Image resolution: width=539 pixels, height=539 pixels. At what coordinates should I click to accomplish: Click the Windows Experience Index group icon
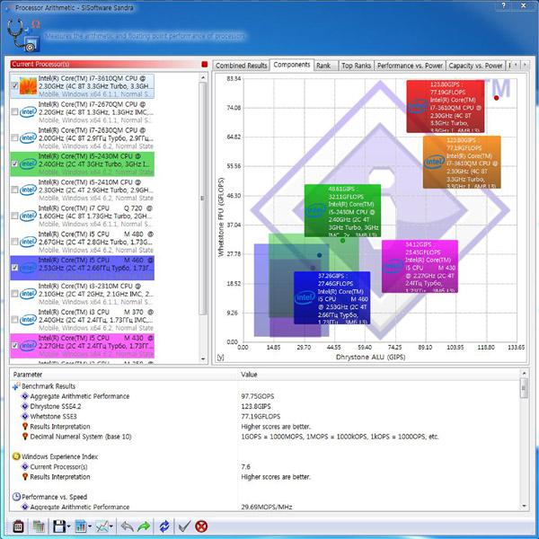point(16,456)
